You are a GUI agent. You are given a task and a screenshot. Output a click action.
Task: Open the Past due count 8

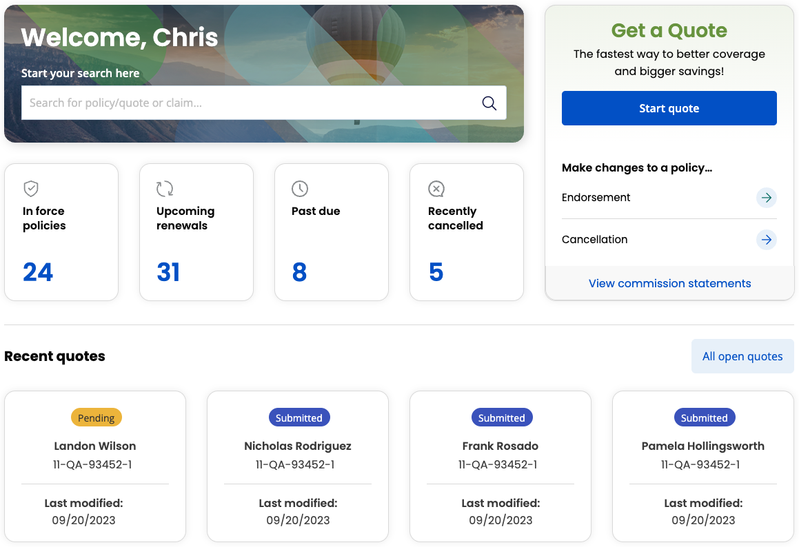[x=300, y=272]
